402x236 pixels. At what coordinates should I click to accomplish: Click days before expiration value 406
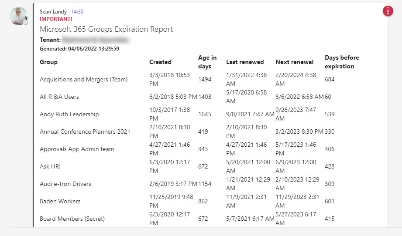pyautogui.click(x=330, y=149)
